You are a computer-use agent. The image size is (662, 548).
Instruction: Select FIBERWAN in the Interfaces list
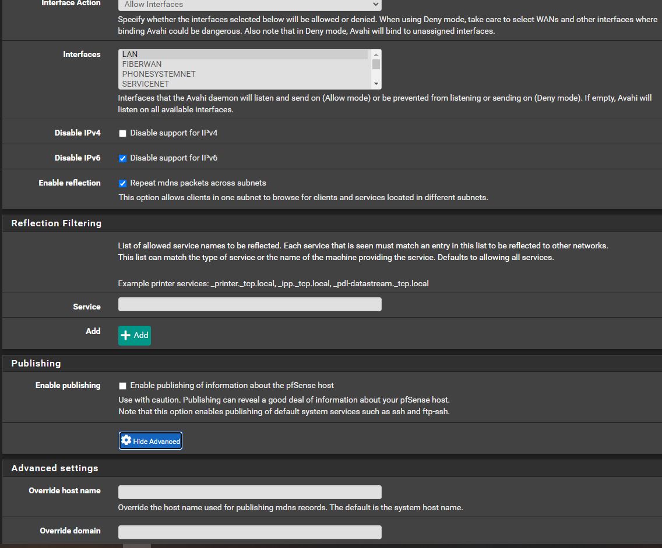[244, 64]
